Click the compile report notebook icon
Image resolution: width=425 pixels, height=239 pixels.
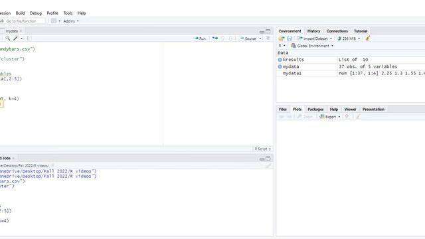tap(29, 39)
